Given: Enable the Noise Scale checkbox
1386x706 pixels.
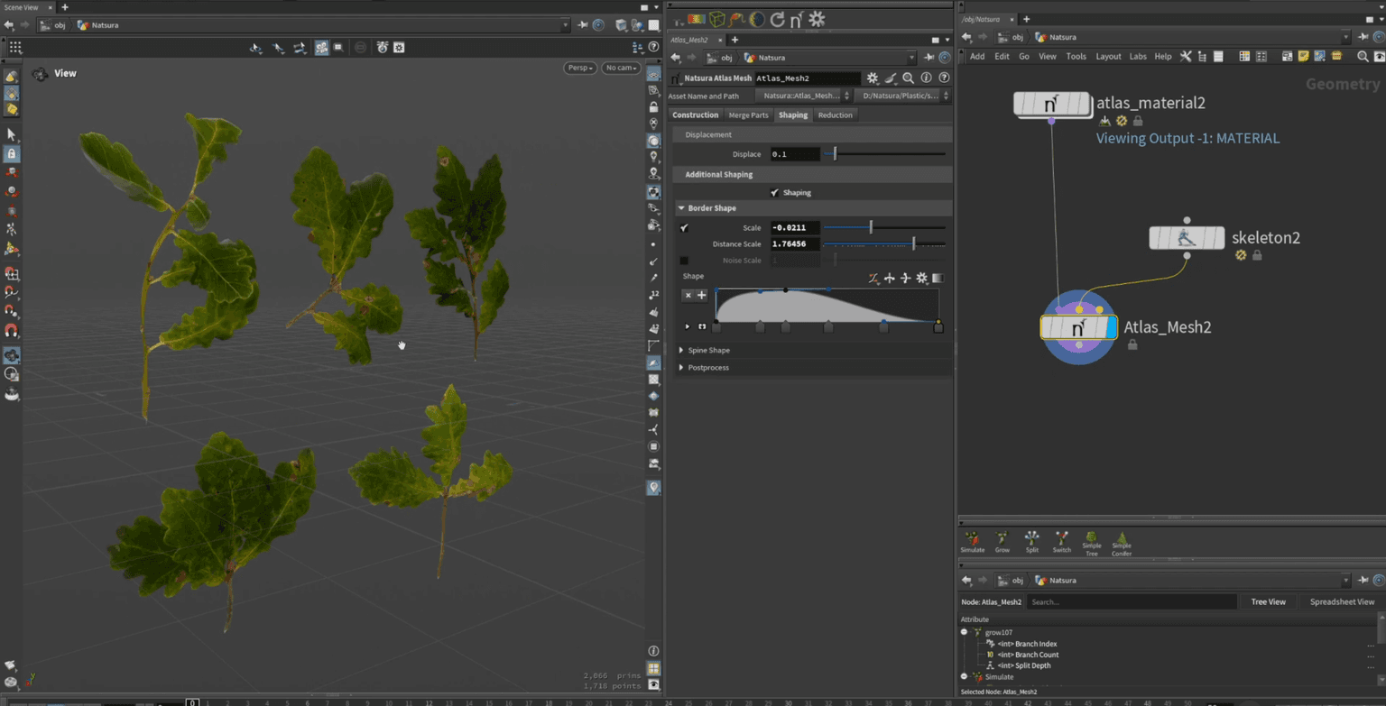Looking at the screenshot, I should [683, 260].
